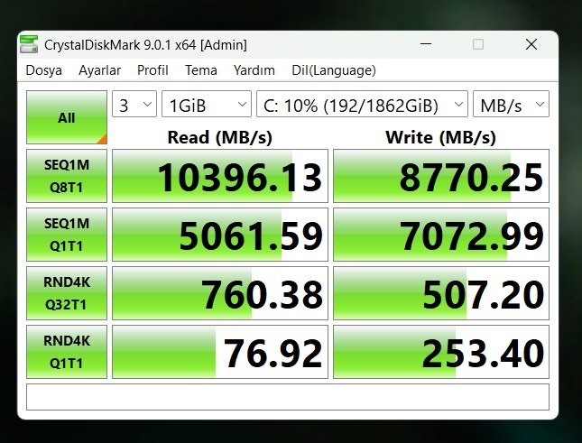582x443 pixels.
Task: Open the Profil menu
Action: [x=152, y=70]
